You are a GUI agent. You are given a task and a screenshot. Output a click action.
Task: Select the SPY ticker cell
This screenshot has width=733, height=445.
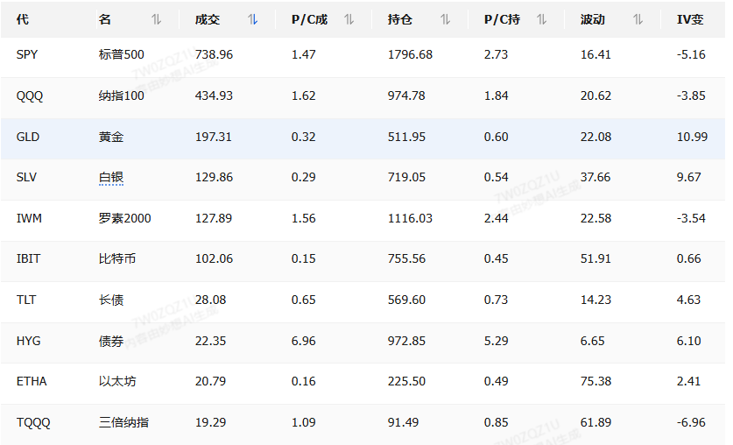pyautogui.click(x=27, y=55)
